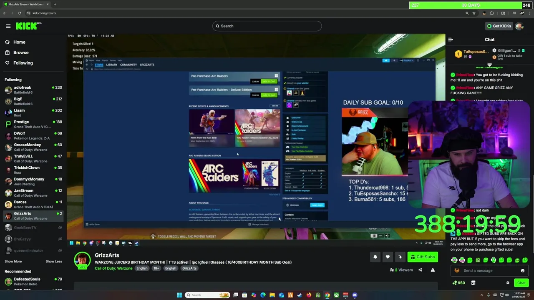
Task: Click the sparkle subscribe icon
Action: tap(400, 257)
